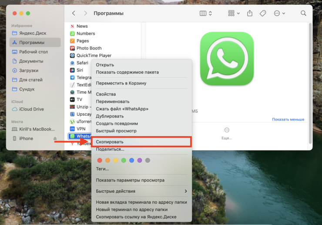Screen dimensions: 322x225
Task: Choose Создать псевдоним
Action: click(141, 124)
